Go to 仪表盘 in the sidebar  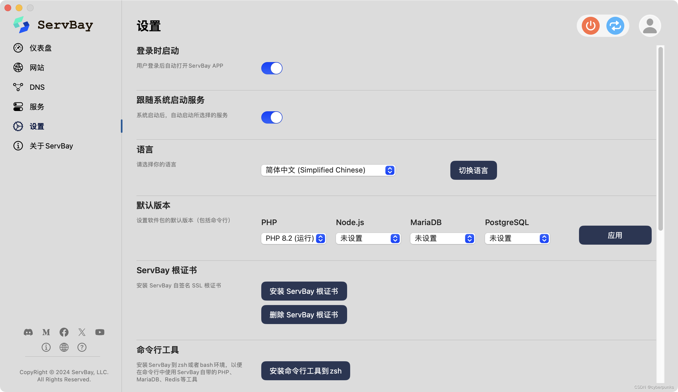41,48
